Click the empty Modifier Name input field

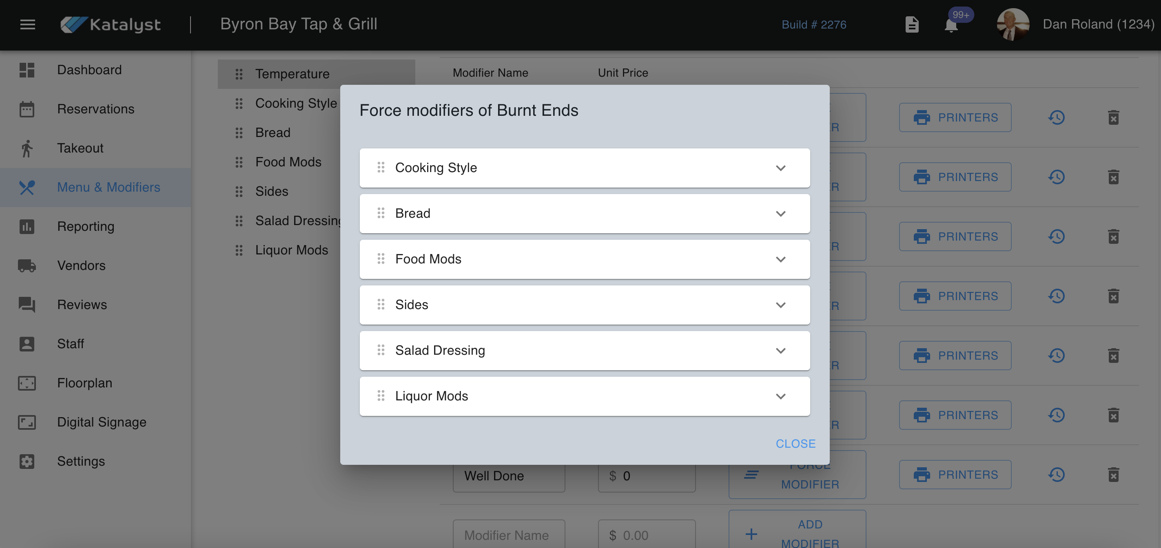pos(508,535)
